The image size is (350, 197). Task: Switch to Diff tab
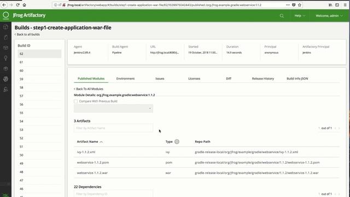click(x=229, y=79)
